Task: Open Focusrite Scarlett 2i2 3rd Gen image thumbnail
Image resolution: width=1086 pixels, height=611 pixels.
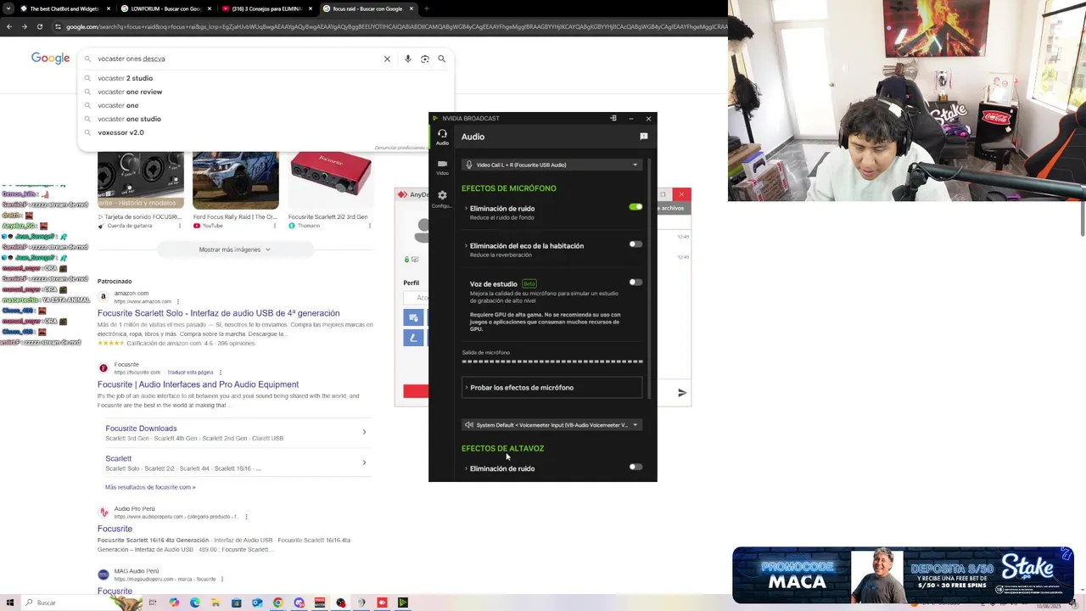Action: point(330,180)
